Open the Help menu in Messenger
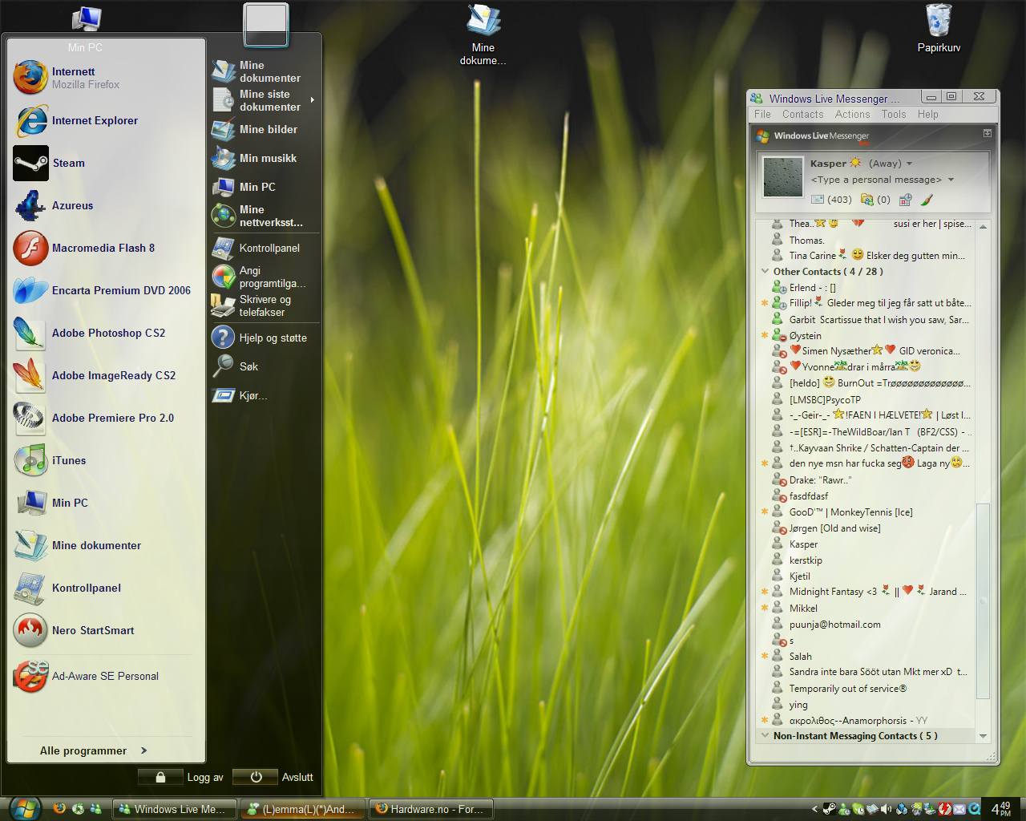 coord(928,114)
